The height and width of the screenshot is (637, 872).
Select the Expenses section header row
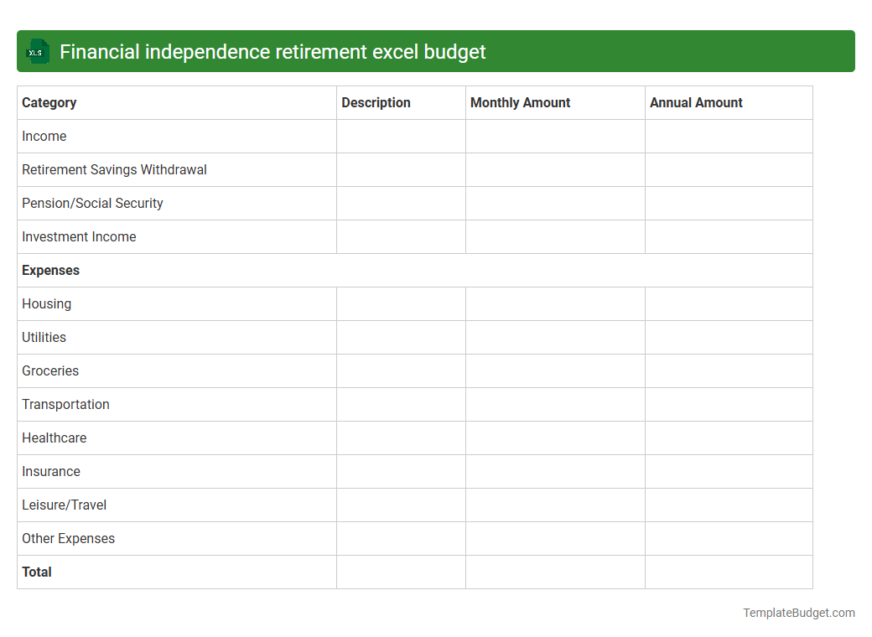[50, 270]
